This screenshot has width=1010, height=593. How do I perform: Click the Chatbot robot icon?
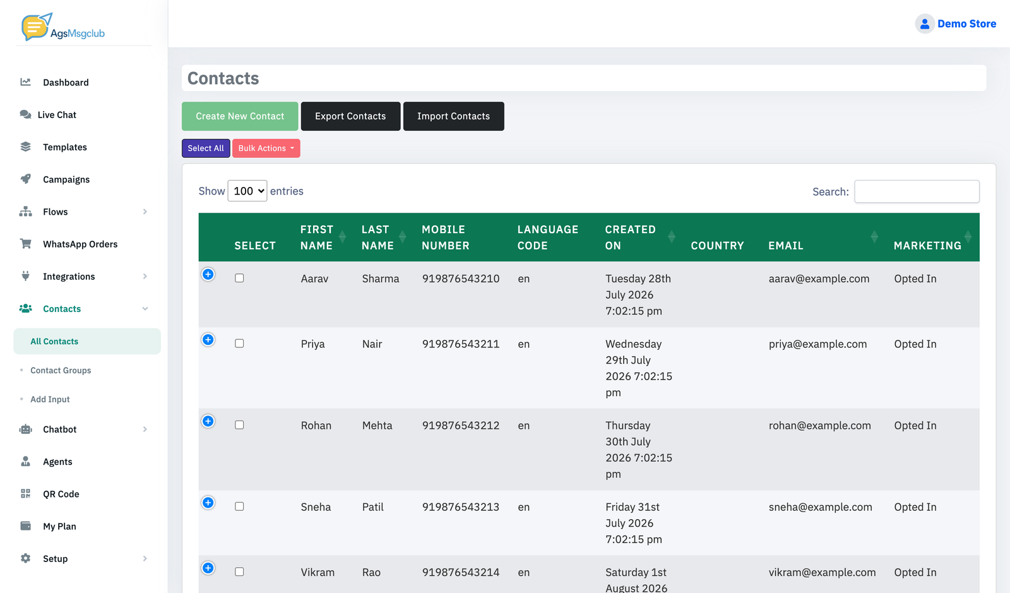[x=25, y=429]
